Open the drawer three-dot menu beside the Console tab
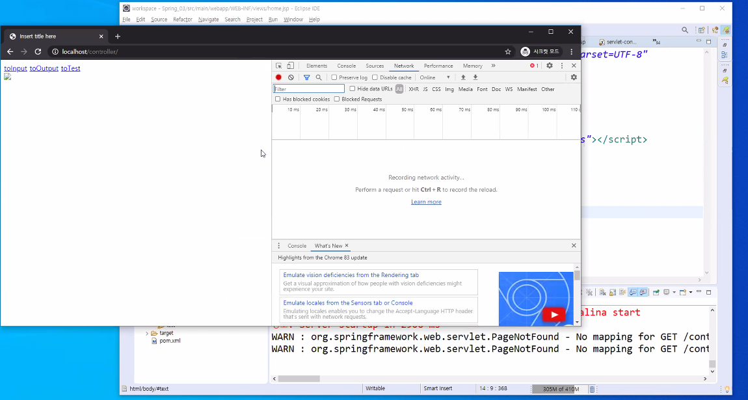Image resolution: width=748 pixels, height=400 pixels. pyautogui.click(x=279, y=246)
